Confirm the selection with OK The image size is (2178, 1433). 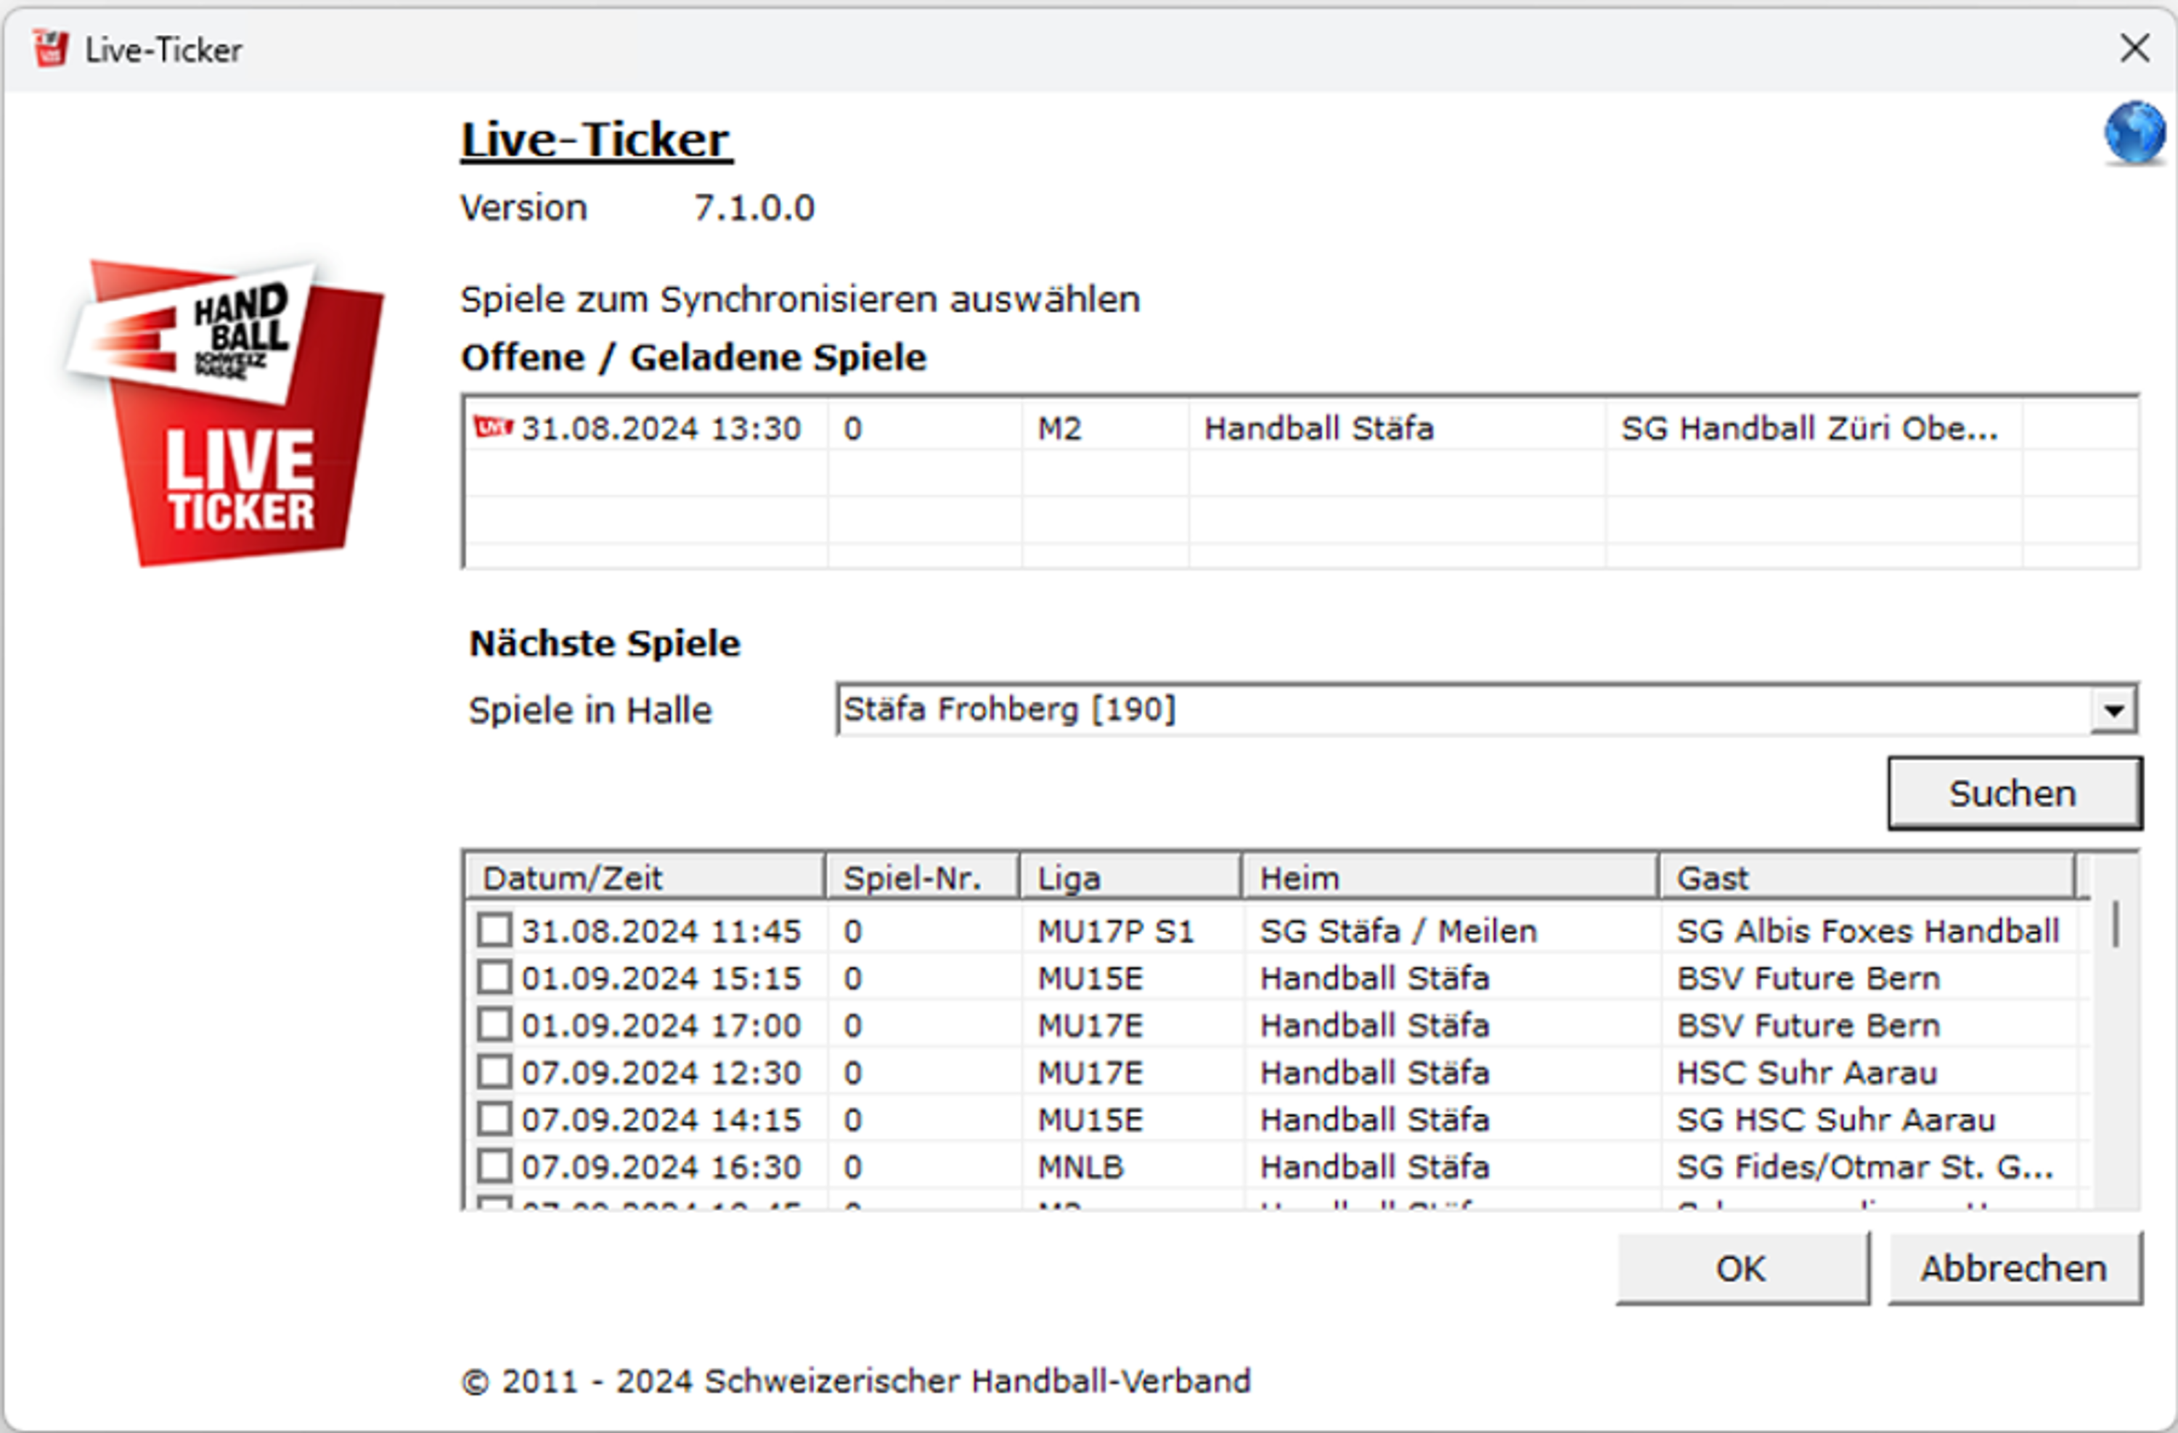point(1742,1268)
